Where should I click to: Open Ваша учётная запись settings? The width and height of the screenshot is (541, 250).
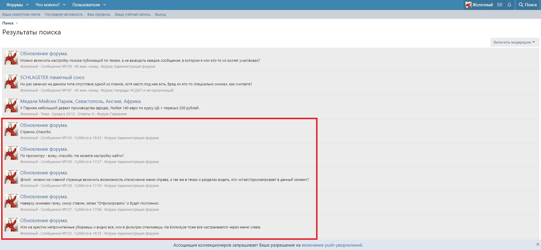[x=133, y=15]
